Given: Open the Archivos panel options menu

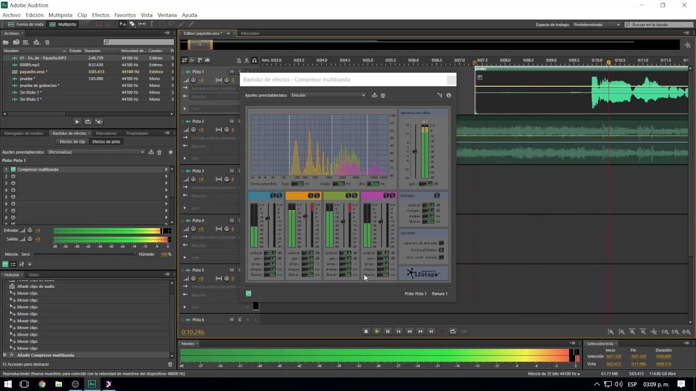Looking at the screenshot, I should [x=167, y=34].
